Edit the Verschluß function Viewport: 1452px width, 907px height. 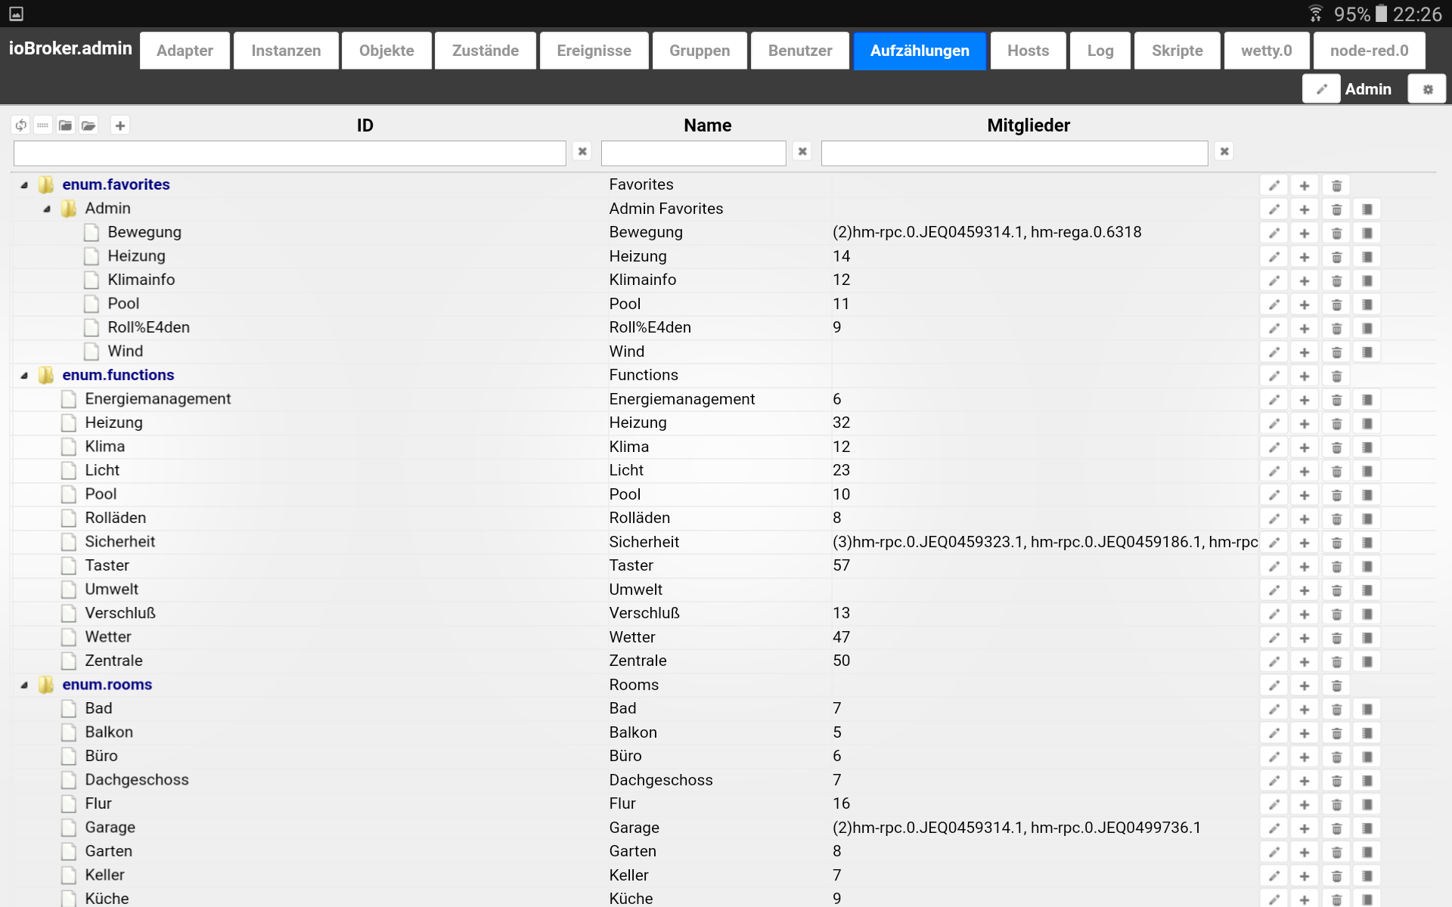[x=1274, y=614]
